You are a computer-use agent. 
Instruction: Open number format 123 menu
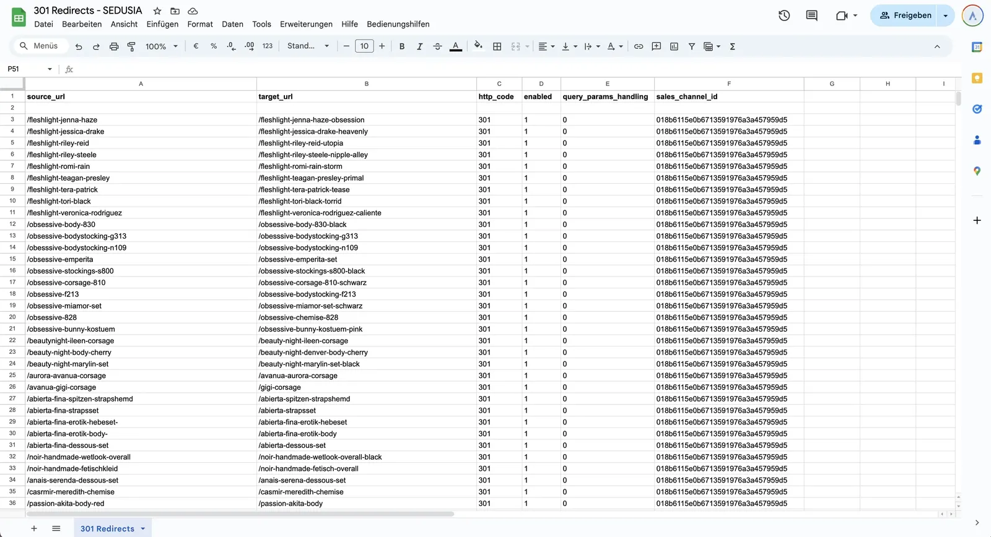[x=268, y=46]
